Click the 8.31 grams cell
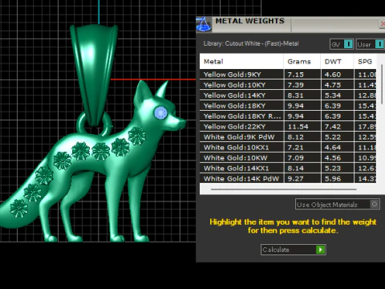The height and width of the screenshot is (289, 385). [302, 96]
